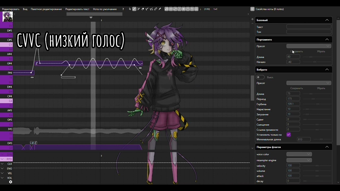The height and width of the screenshot is (191, 340).
Task: Open the question mark help icon
Action: (x=123, y=9)
